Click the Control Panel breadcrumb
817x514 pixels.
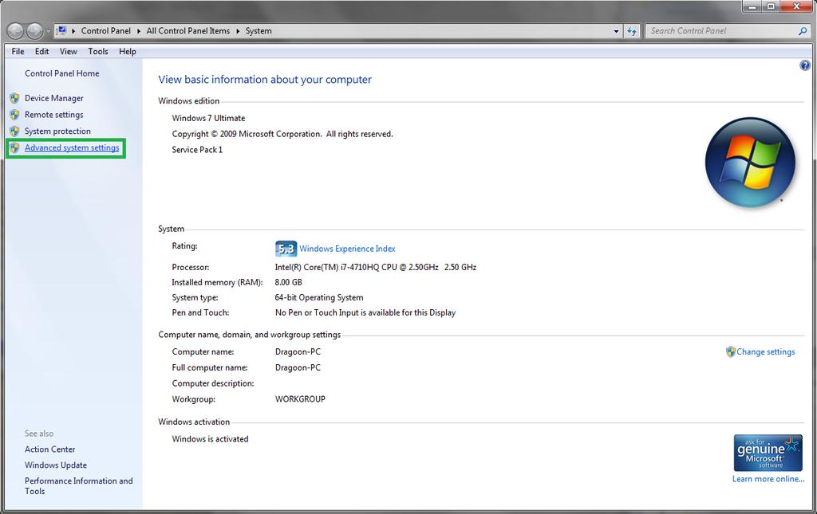(x=106, y=31)
